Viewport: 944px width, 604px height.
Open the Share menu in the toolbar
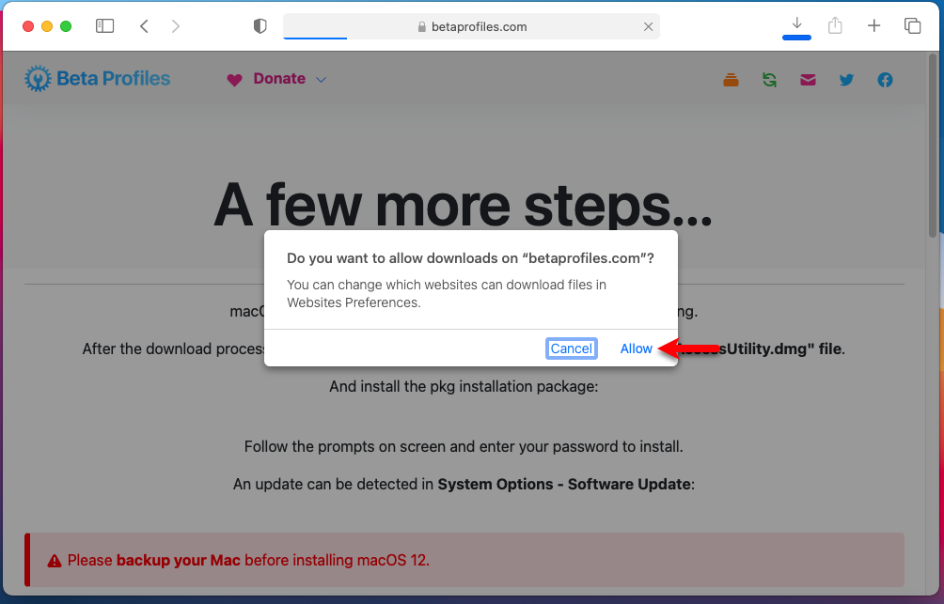pos(835,25)
